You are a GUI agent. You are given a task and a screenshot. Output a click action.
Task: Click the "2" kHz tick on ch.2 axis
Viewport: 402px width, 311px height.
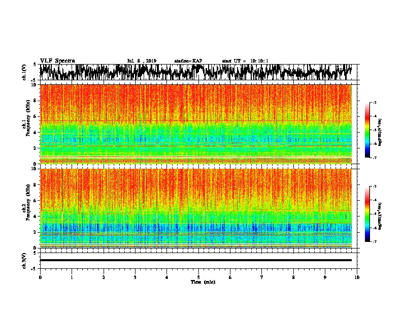[35, 232]
